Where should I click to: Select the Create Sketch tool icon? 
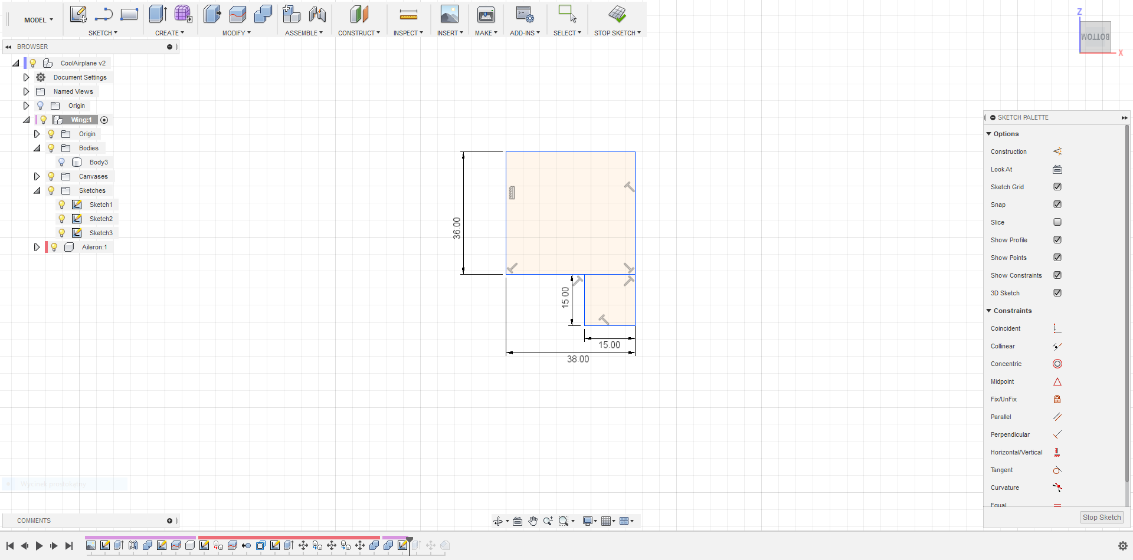click(78, 14)
